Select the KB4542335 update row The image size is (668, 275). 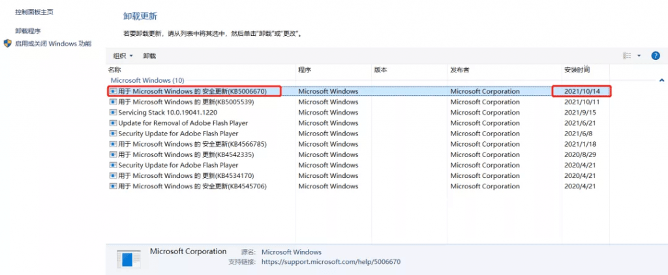358,154
